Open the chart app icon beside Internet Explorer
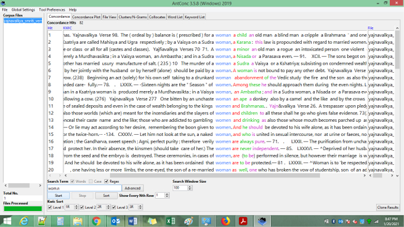This screenshot has width=404, height=227. click(x=42, y=221)
